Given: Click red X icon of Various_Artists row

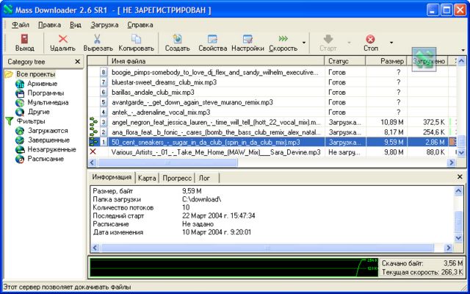Looking at the screenshot, I should (93, 152).
